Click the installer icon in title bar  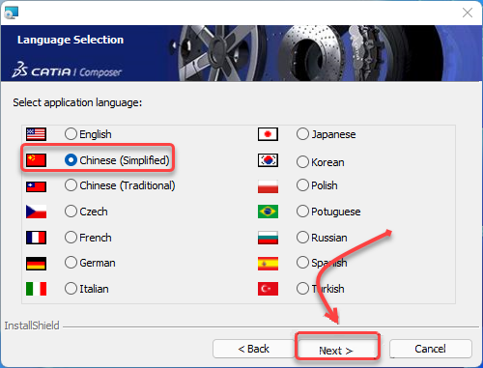pyautogui.click(x=12, y=13)
